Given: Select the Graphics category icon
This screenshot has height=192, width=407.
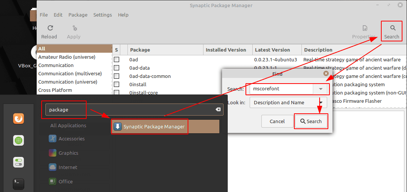Looking at the screenshot, I should (53, 153).
